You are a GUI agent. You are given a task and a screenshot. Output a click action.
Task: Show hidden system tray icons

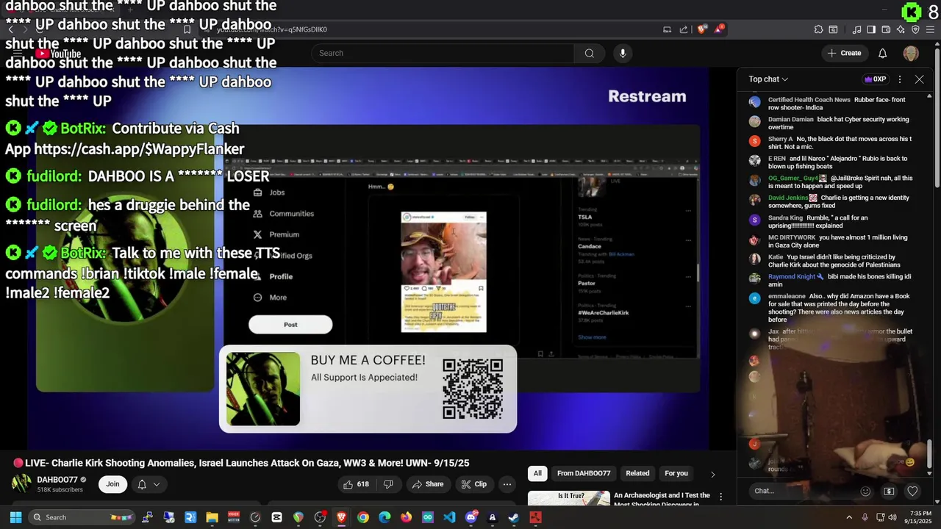click(x=849, y=517)
